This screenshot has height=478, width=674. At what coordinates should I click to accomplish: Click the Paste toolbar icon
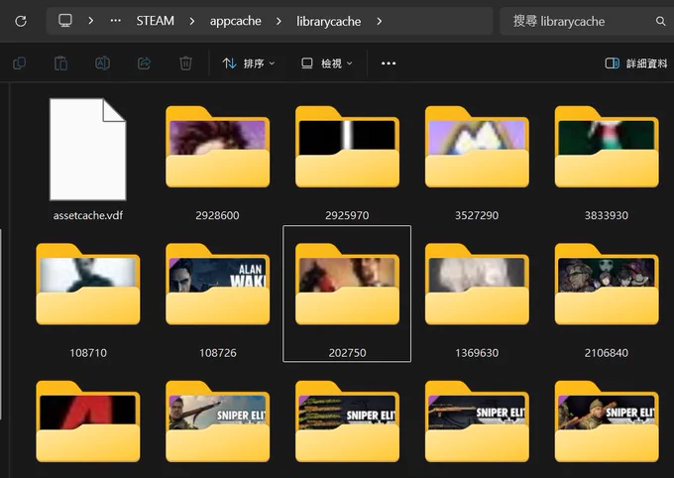pyautogui.click(x=60, y=63)
